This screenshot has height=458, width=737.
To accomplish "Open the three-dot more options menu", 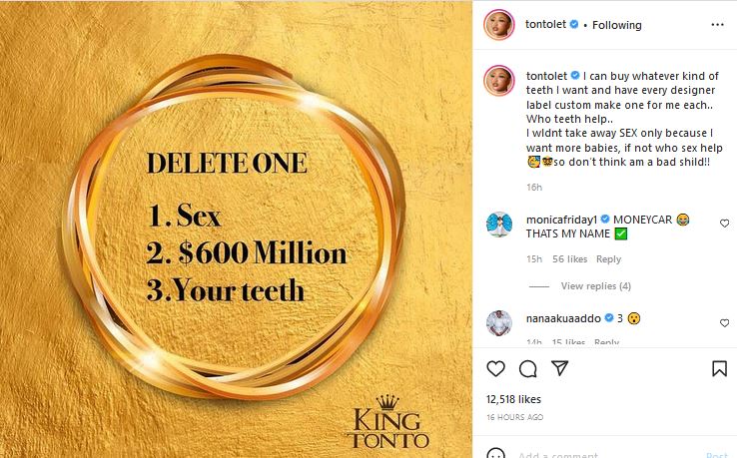I will [716, 25].
